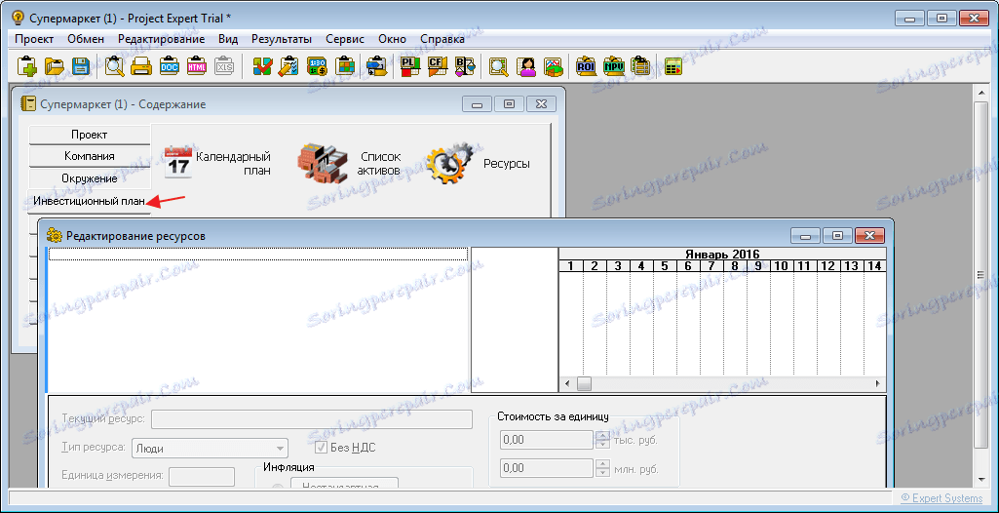Image resolution: width=999 pixels, height=513 pixels.
Task: Click the printer icon in toolbar
Action: [141, 67]
